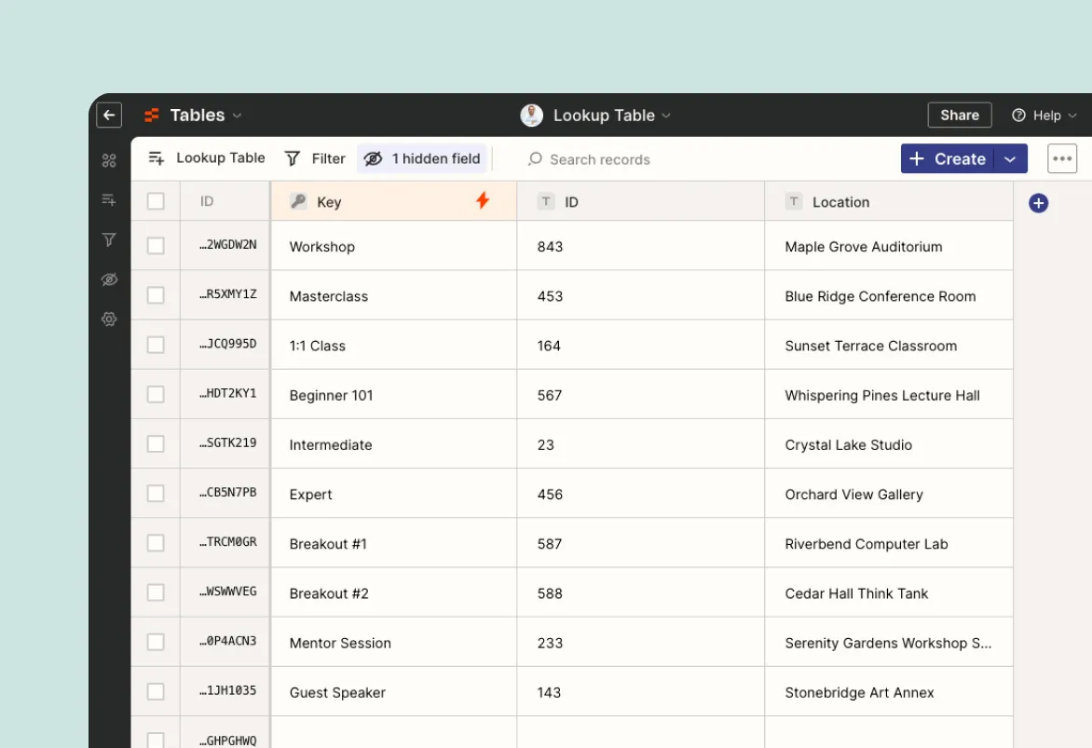Check the checkbox for the Workshop row
The image size is (1092, 748).
[156, 245]
